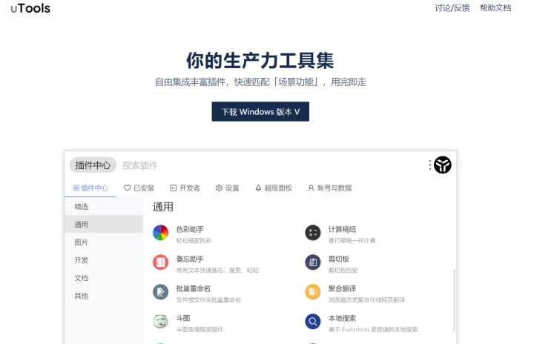Image resolution: width=534 pixels, height=344 pixels.
Task: Open the 色彩助手 plugin title
Action: pyautogui.click(x=190, y=229)
